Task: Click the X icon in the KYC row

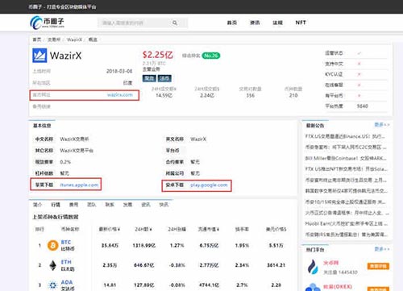Action: coord(359,74)
